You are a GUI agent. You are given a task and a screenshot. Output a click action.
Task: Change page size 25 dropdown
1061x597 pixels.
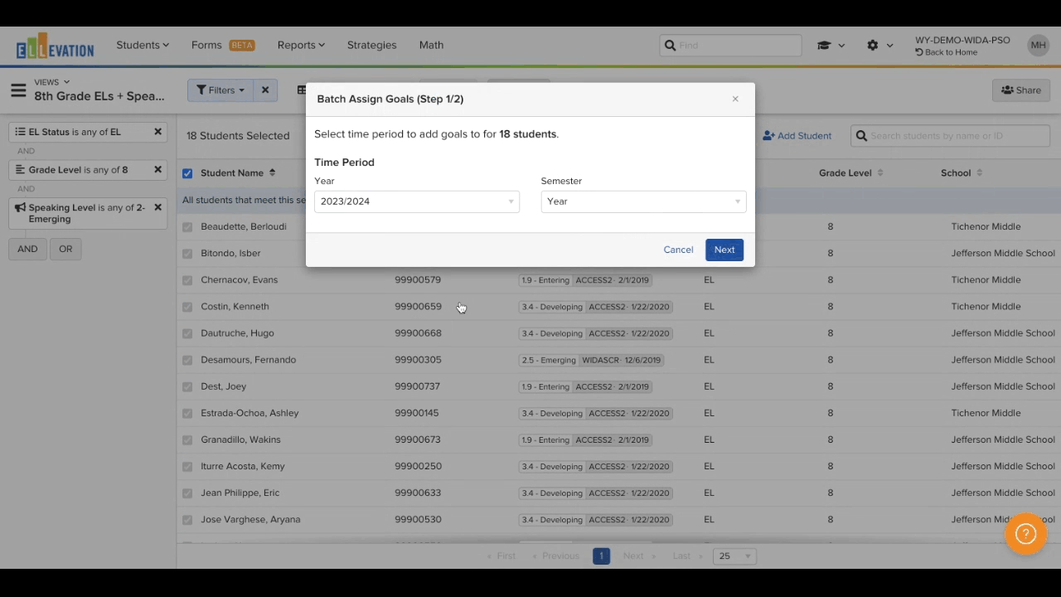(x=734, y=556)
